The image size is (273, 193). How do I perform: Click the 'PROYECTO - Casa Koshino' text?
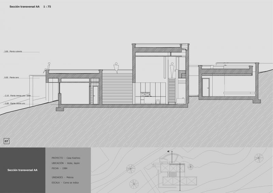(66, 158)
